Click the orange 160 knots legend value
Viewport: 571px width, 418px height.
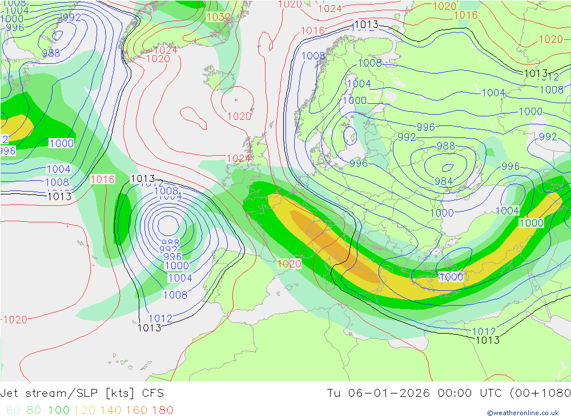tap(136, 410)
